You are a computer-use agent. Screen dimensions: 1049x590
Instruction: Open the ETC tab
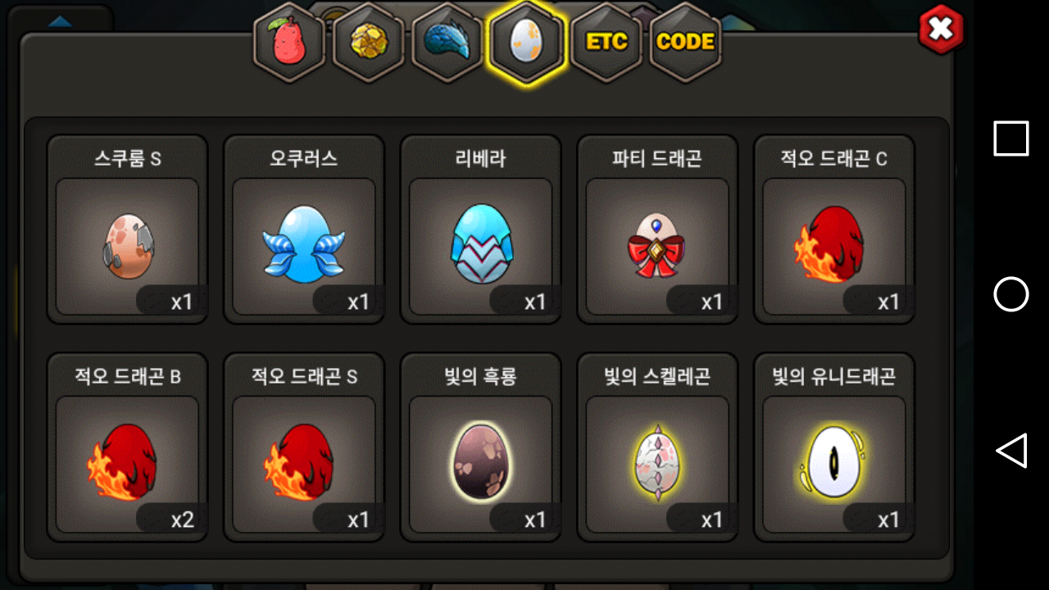(x=606, y=42)
